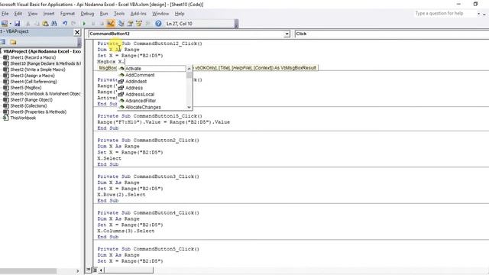
Task: Click the autocomplete list scroll-up arrow
Action: click(x=189, y=69)
